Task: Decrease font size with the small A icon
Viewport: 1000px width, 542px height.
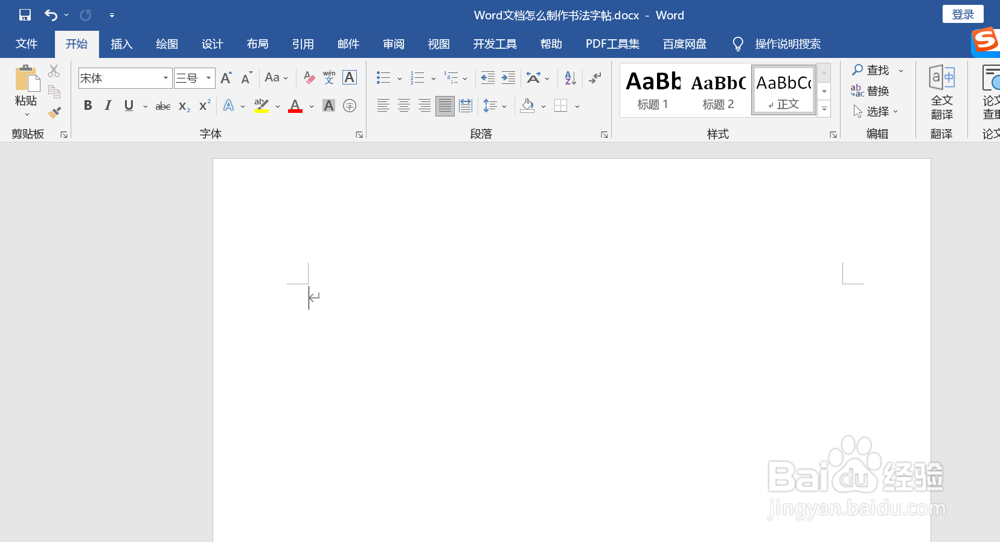Action: 246,77
